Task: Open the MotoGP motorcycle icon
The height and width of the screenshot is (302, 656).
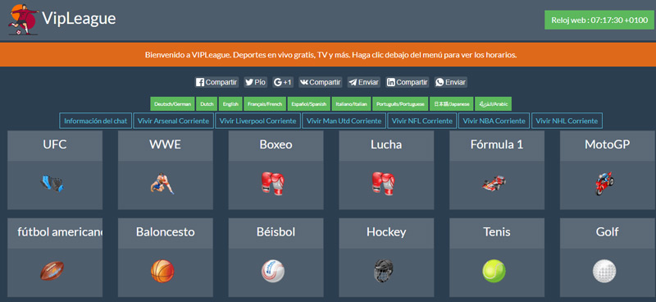Action: click(604, 183)
